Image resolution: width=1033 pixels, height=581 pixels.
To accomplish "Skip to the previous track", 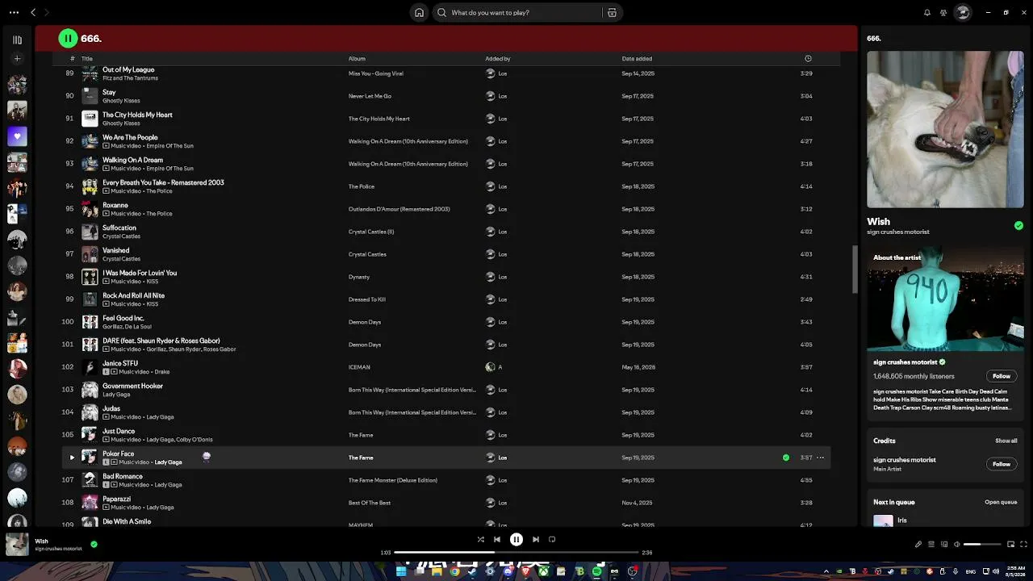I will 497,540.
